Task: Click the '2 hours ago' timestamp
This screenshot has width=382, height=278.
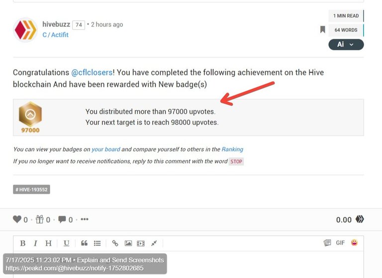Action: pos(107,24)
